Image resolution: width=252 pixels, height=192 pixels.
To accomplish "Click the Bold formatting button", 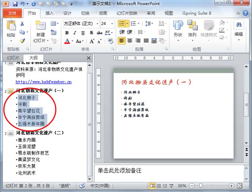I will pyautogui.click(x=67, y=32).
